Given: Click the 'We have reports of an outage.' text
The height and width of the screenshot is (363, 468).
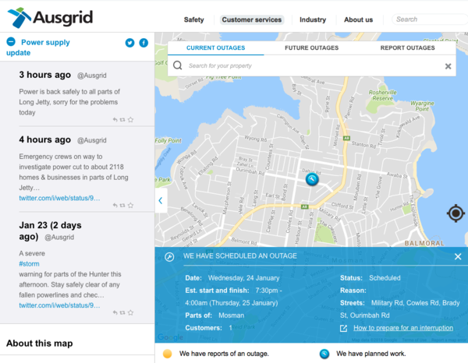Looking at the screenshot, I should point(224,354).
